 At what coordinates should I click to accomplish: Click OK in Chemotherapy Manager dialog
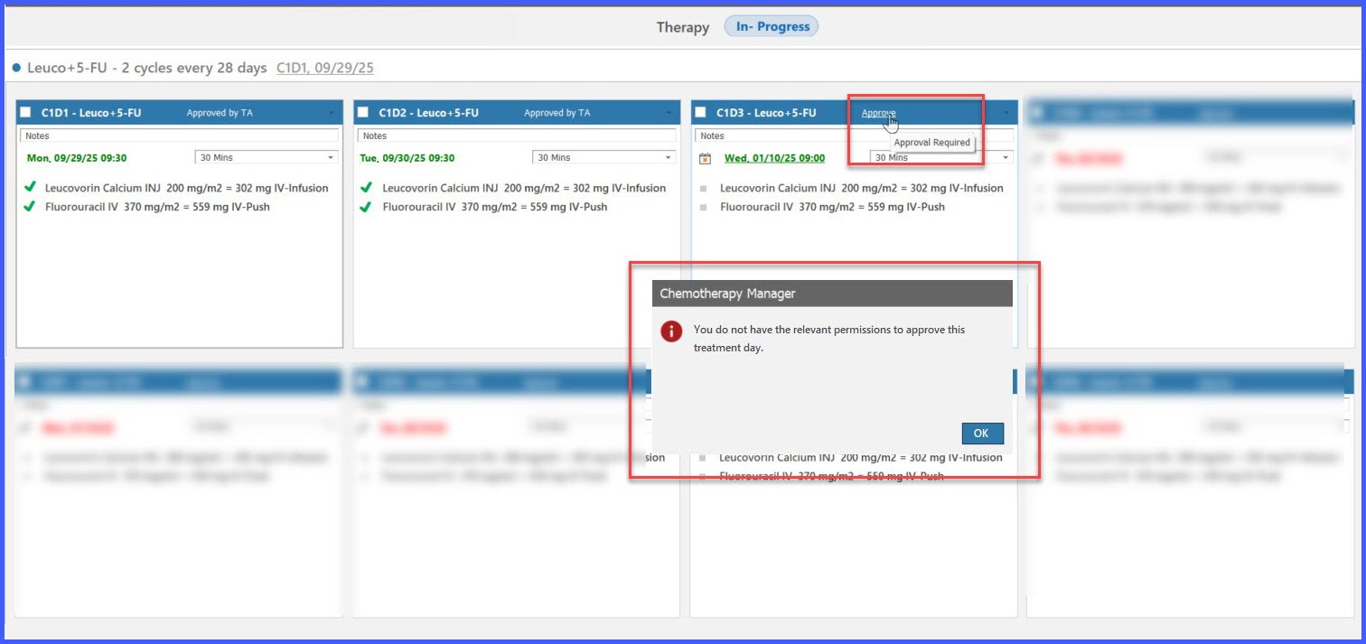[x=982, y=434]
